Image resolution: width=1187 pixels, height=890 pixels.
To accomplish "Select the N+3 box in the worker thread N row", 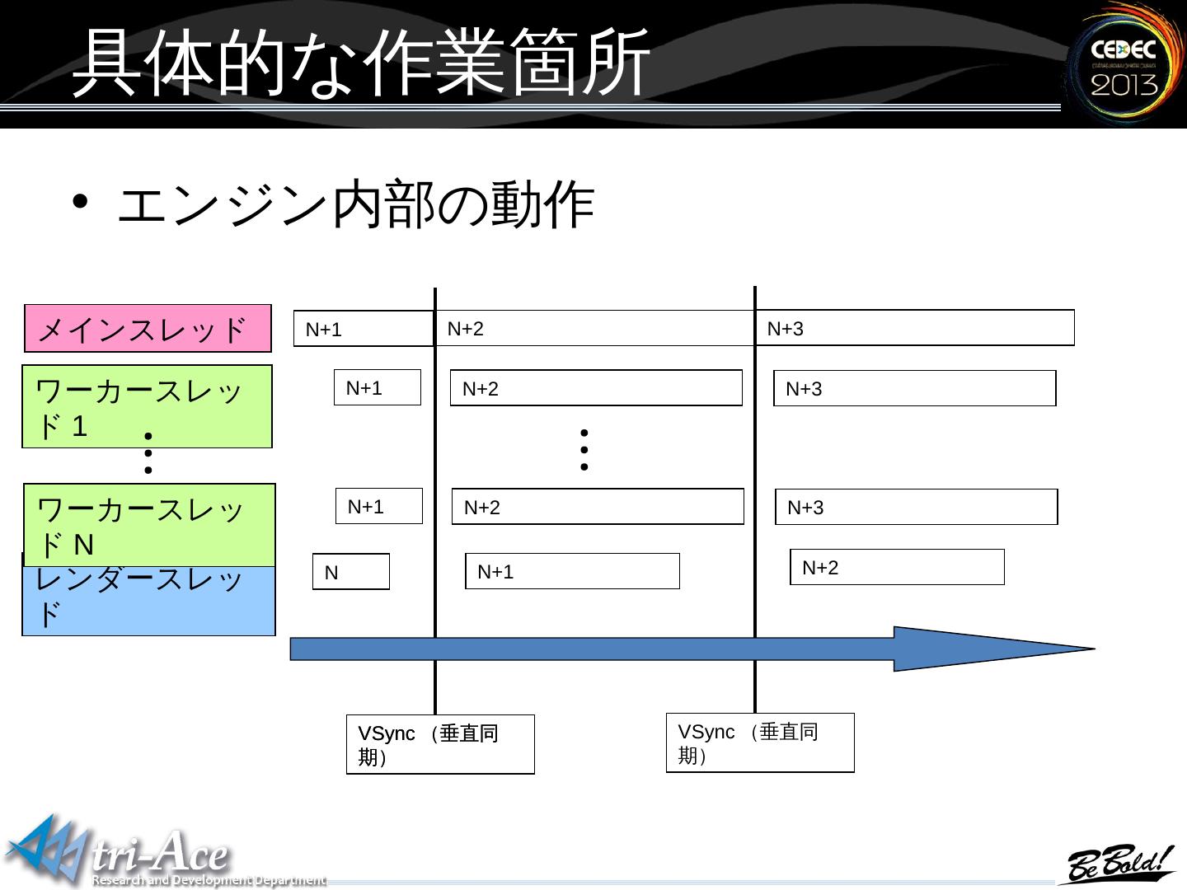I will pos(917,507).
